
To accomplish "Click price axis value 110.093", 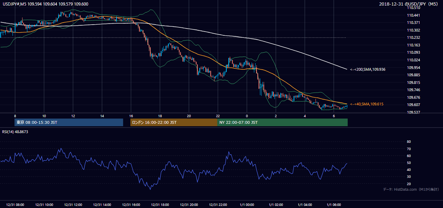I will (414, 52).
